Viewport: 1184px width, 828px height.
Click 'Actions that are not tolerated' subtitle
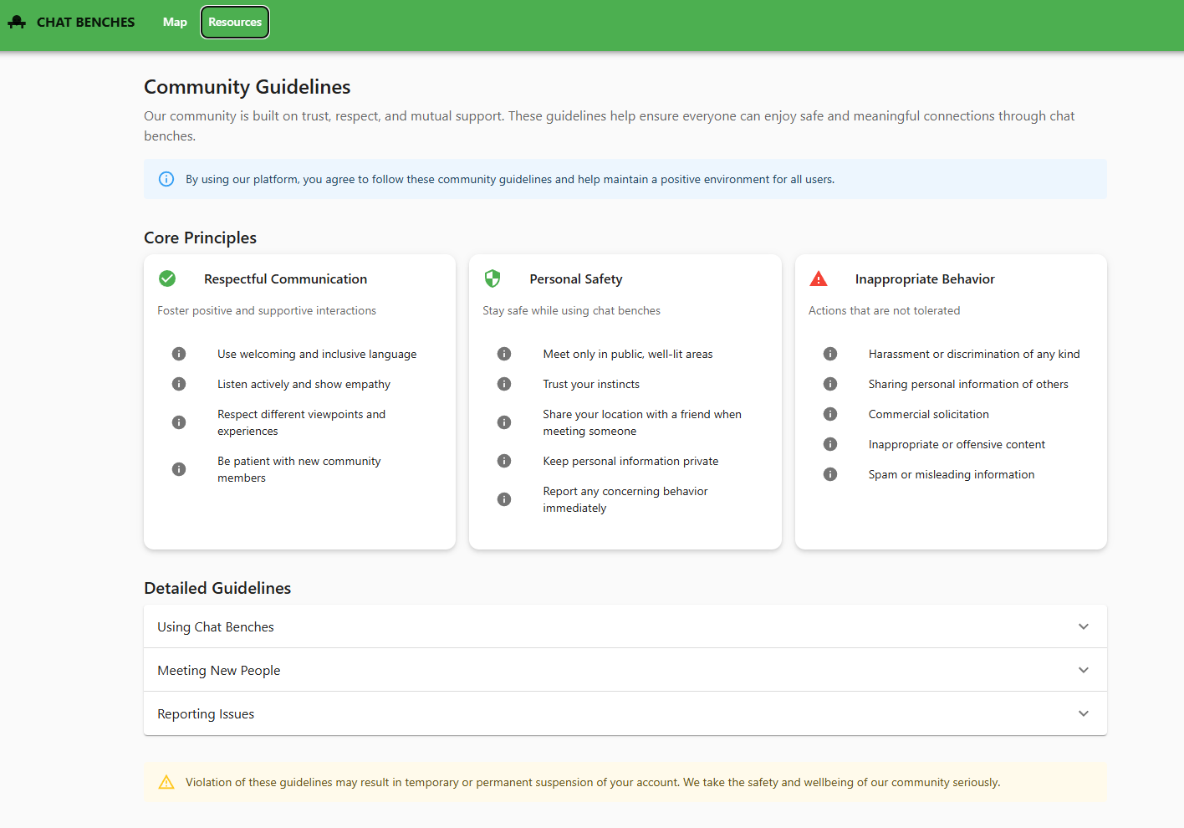[x=884, y=310]
